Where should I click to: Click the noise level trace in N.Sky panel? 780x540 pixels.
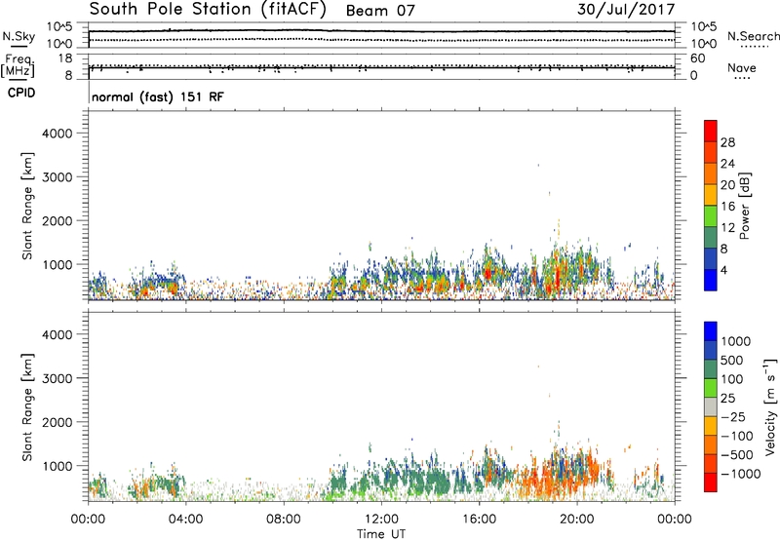click(381, 31)
